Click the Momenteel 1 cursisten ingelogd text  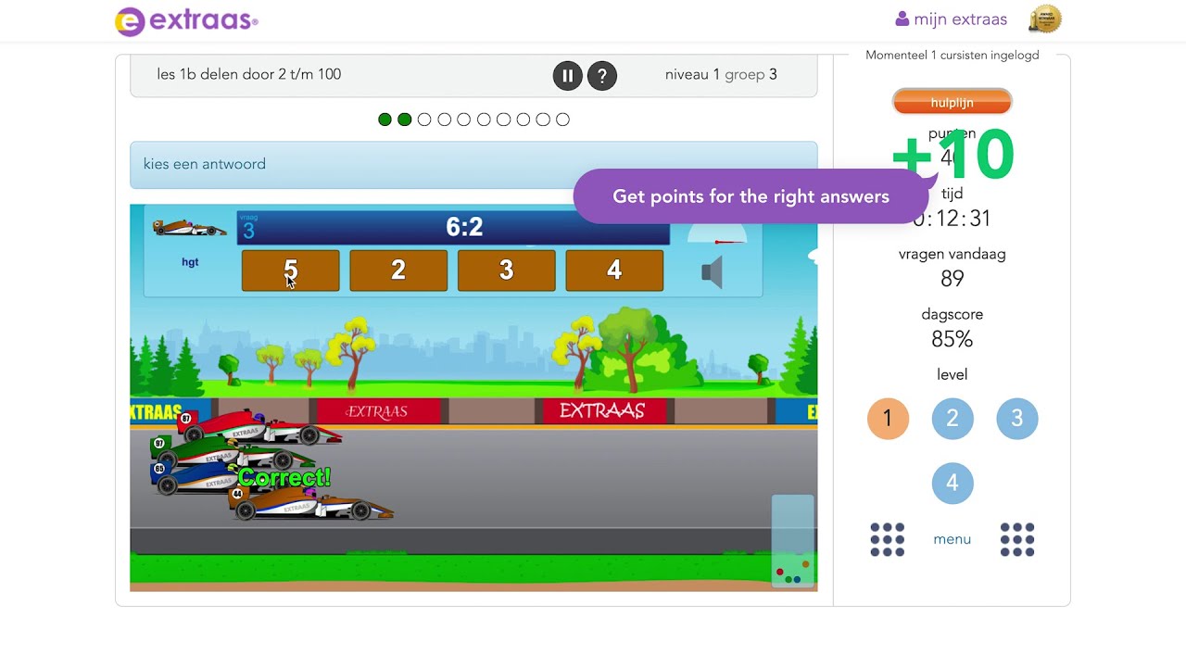pyautogui.click(x=953, y=56)
